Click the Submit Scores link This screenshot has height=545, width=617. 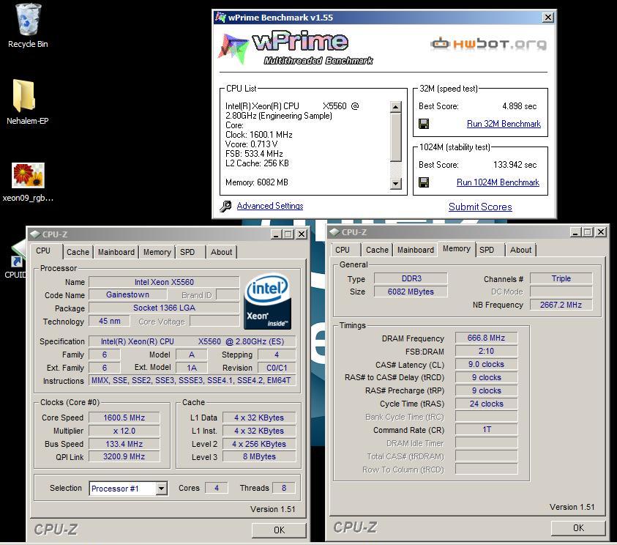pos(480,207)
